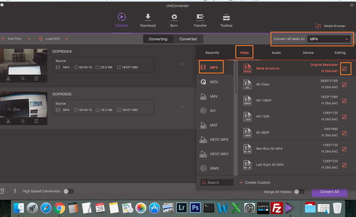The image size is (356, 217).
Task: Select the Editing format tab
Action: pos(340,53)
